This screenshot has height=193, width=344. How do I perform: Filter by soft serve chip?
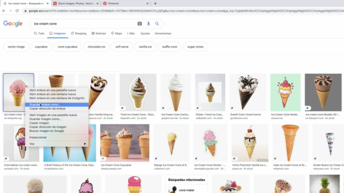(122, 47)
